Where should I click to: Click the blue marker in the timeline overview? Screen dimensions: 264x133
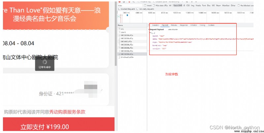click(127, 15)
